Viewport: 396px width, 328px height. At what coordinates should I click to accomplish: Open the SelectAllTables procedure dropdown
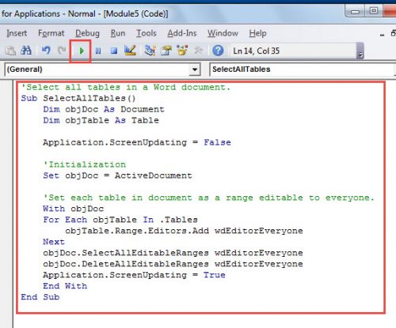303,70
